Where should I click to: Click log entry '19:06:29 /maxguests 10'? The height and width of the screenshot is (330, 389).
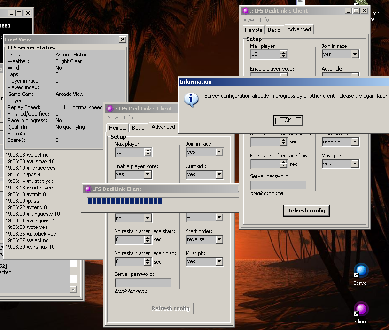(32, 214)
